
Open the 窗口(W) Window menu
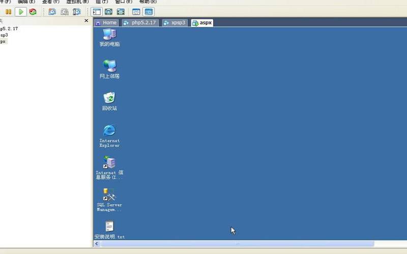click(124, 2)
